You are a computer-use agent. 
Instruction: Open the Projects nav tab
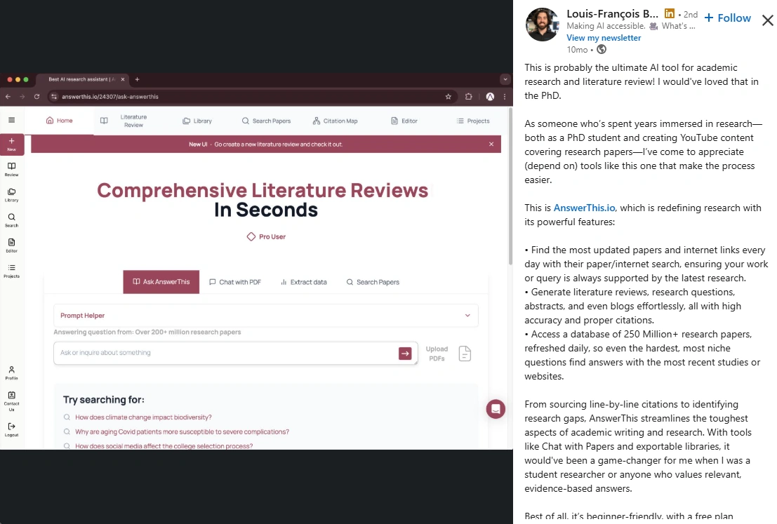473,121
